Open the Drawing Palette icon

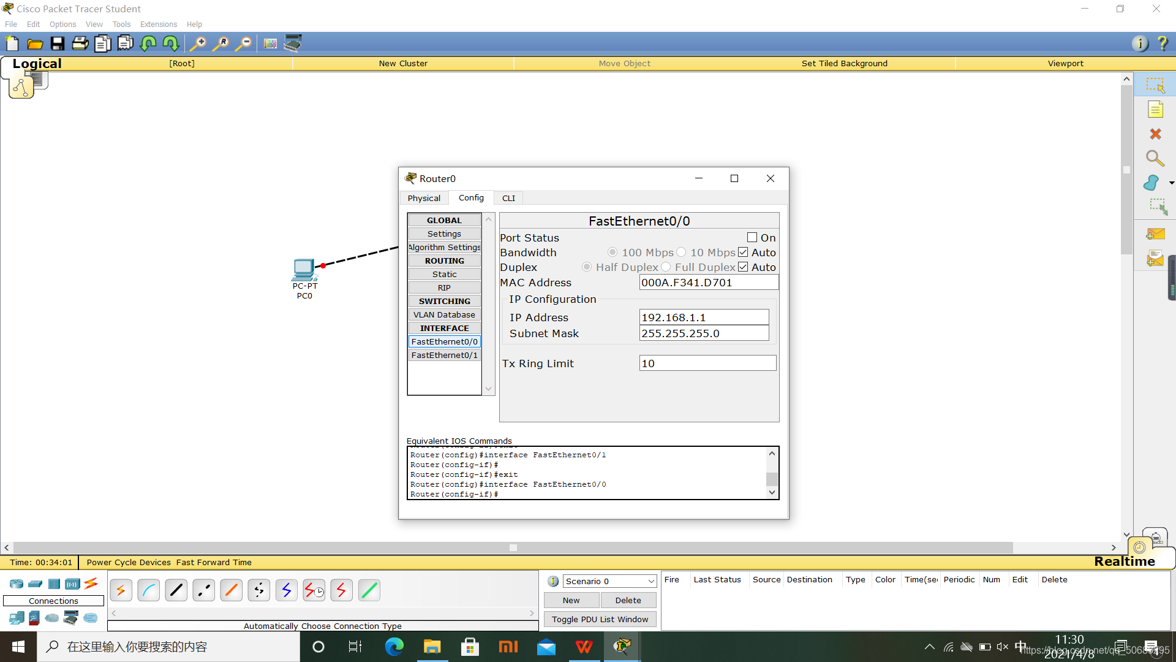[x=270, y=44]
